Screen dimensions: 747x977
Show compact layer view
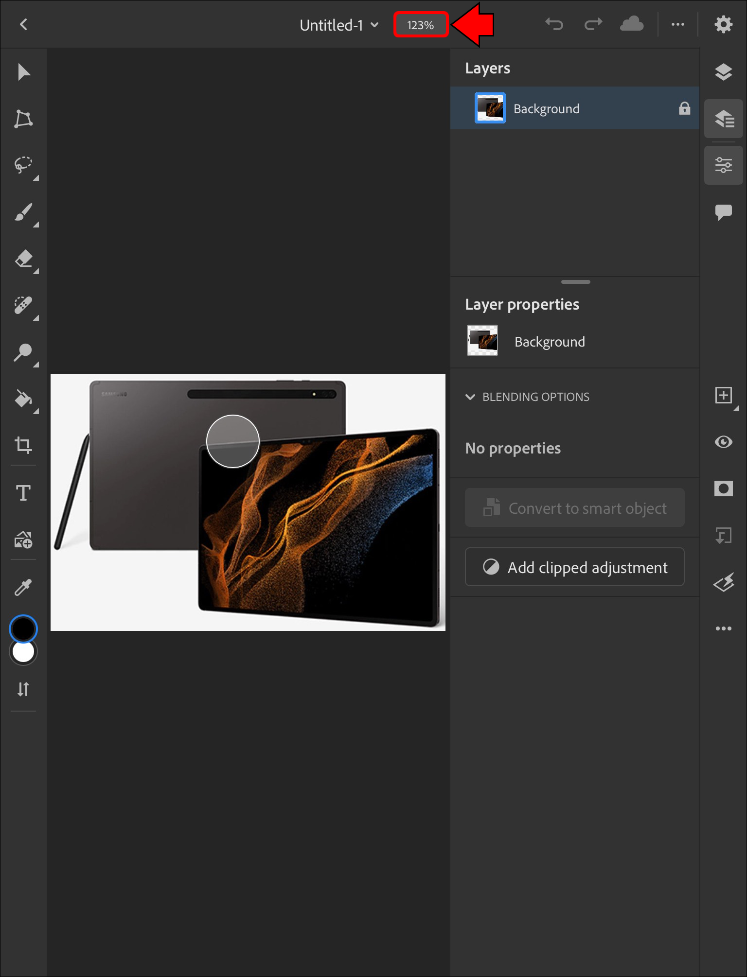724,72
